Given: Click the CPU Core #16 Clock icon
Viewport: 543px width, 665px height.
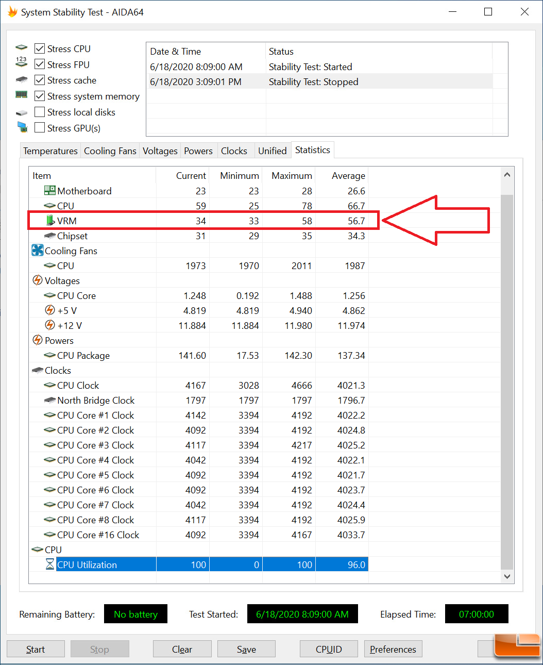Looking at the screenshot, I should click(x=50, y=535).
